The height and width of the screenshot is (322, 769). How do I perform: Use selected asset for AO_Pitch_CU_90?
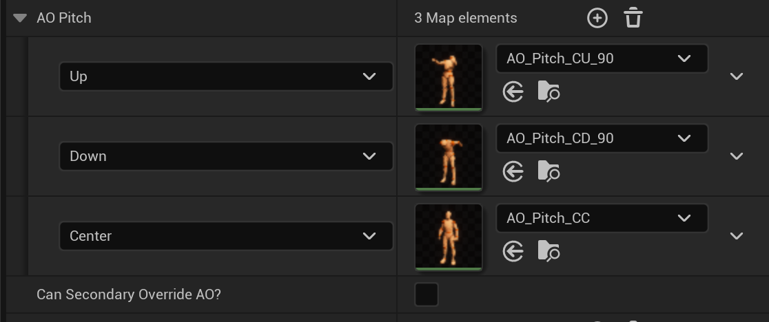pyautogui.click(x=513, y=92)
